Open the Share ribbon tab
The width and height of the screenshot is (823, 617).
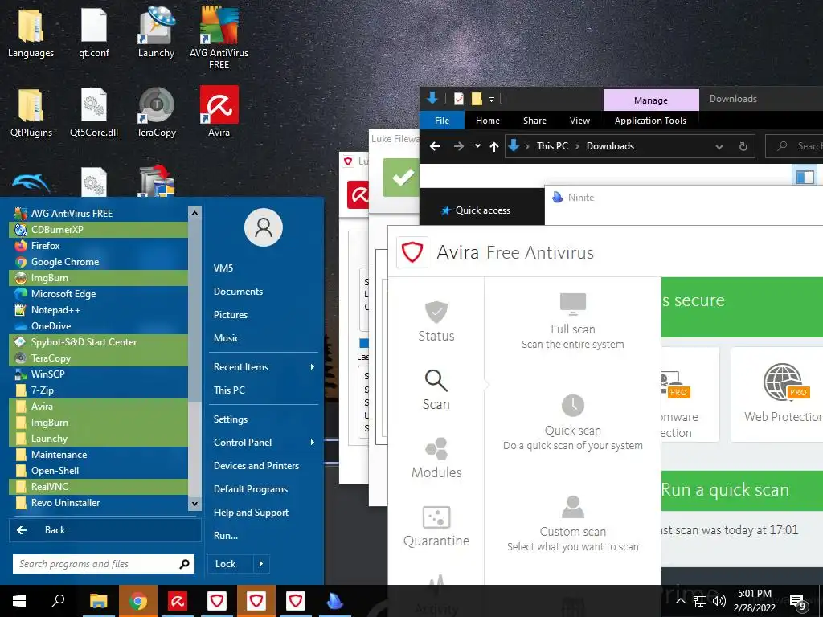pos(534,121)
